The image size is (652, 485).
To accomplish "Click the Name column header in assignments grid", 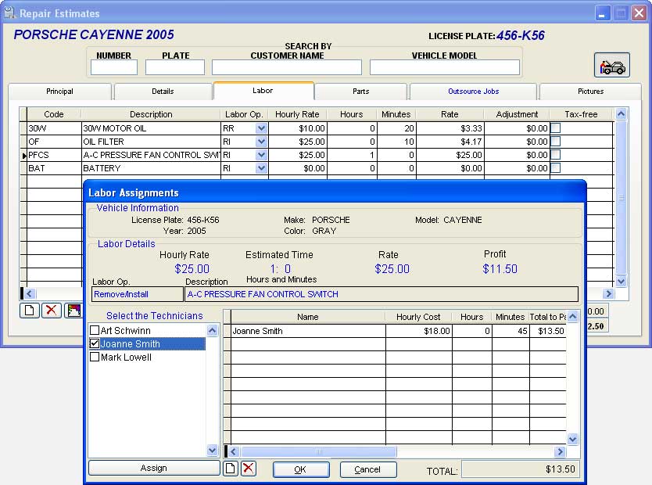I will pyautogui.click(x=308, y=317).
